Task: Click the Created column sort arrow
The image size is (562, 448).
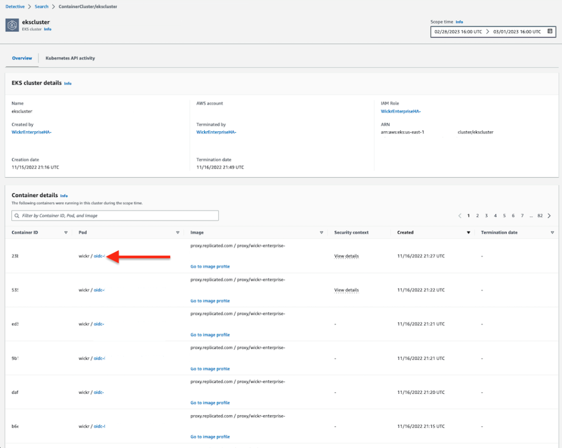Action: pos(468,232)
